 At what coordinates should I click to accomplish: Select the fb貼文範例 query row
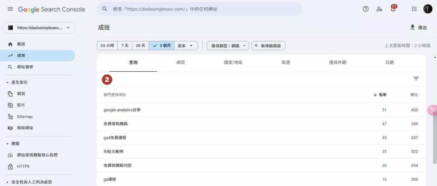click(x=261, y=152)
